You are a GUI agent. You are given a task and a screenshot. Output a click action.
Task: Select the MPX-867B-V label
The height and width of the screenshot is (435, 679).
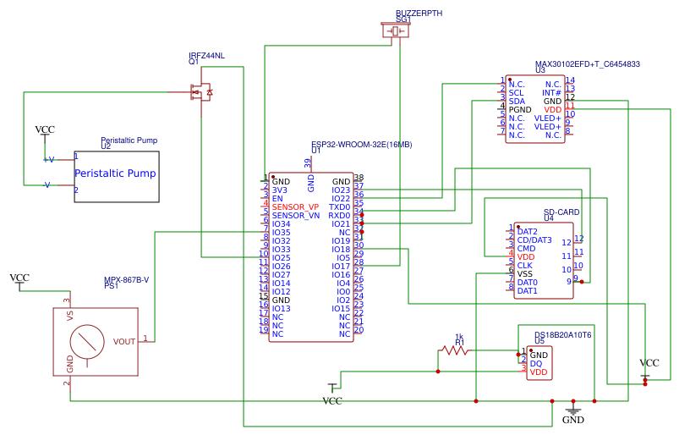tap(126, 280)
